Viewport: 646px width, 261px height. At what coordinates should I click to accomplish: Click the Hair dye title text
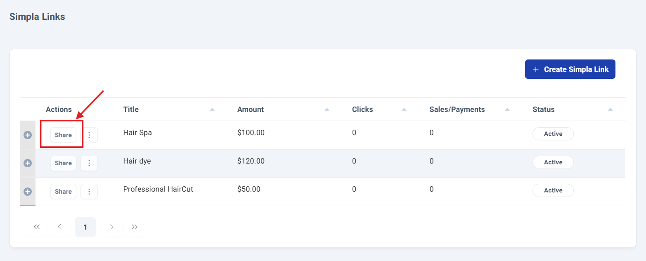click(137, 161)
